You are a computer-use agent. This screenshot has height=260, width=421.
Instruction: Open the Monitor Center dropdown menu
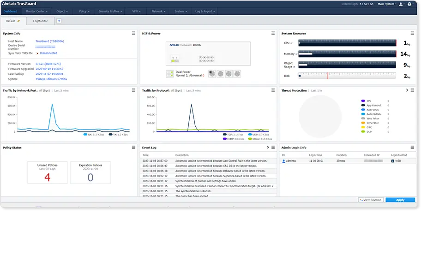pyautogui.click(x=36, y=11)
